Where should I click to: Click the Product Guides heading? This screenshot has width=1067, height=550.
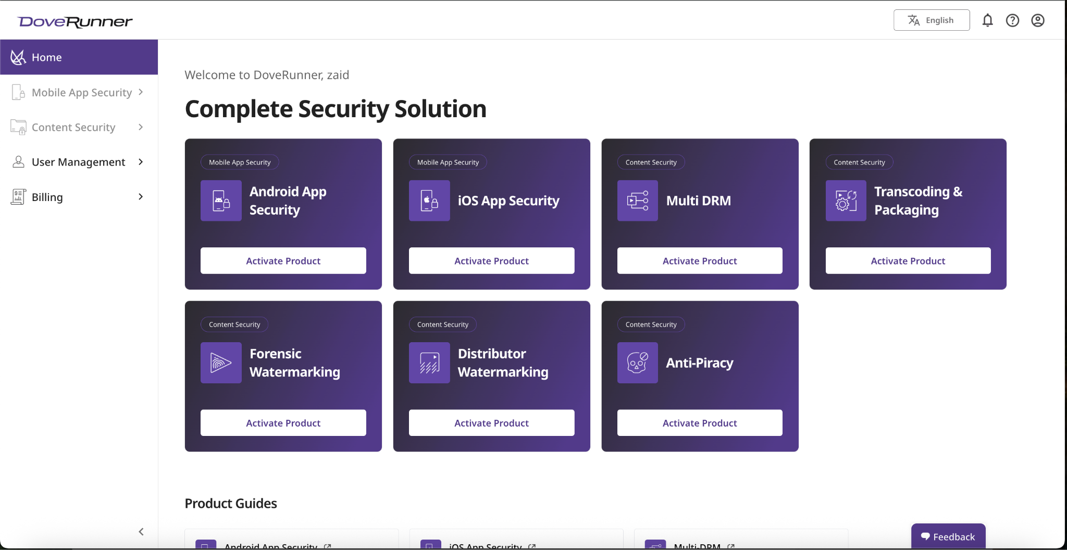(231, 504)
